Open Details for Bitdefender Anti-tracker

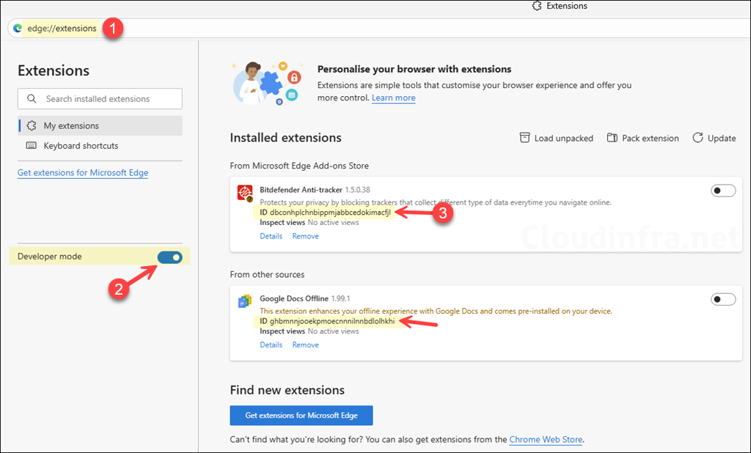click(271, 236)
